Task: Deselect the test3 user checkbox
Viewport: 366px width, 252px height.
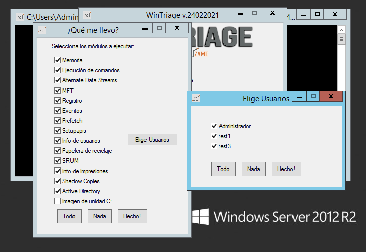Action: point(214,146)
